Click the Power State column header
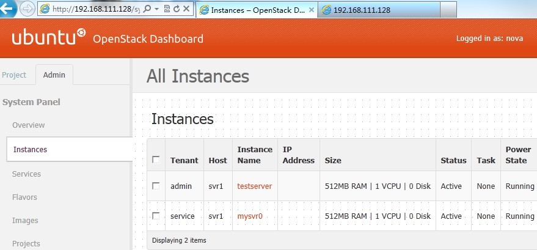537x250 pixels. pos(518,155)
